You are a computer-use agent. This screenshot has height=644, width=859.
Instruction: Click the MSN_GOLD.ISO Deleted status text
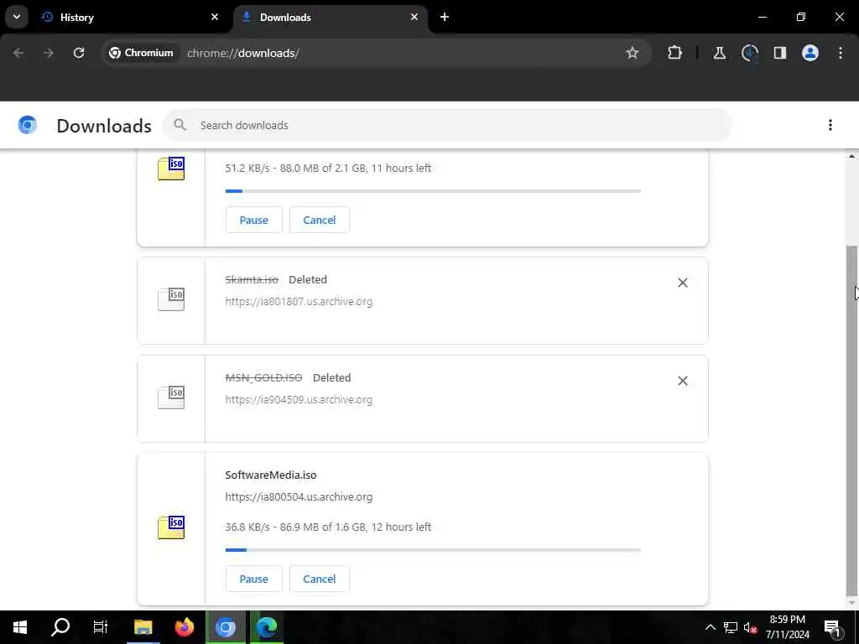click(x=331, y=378)
